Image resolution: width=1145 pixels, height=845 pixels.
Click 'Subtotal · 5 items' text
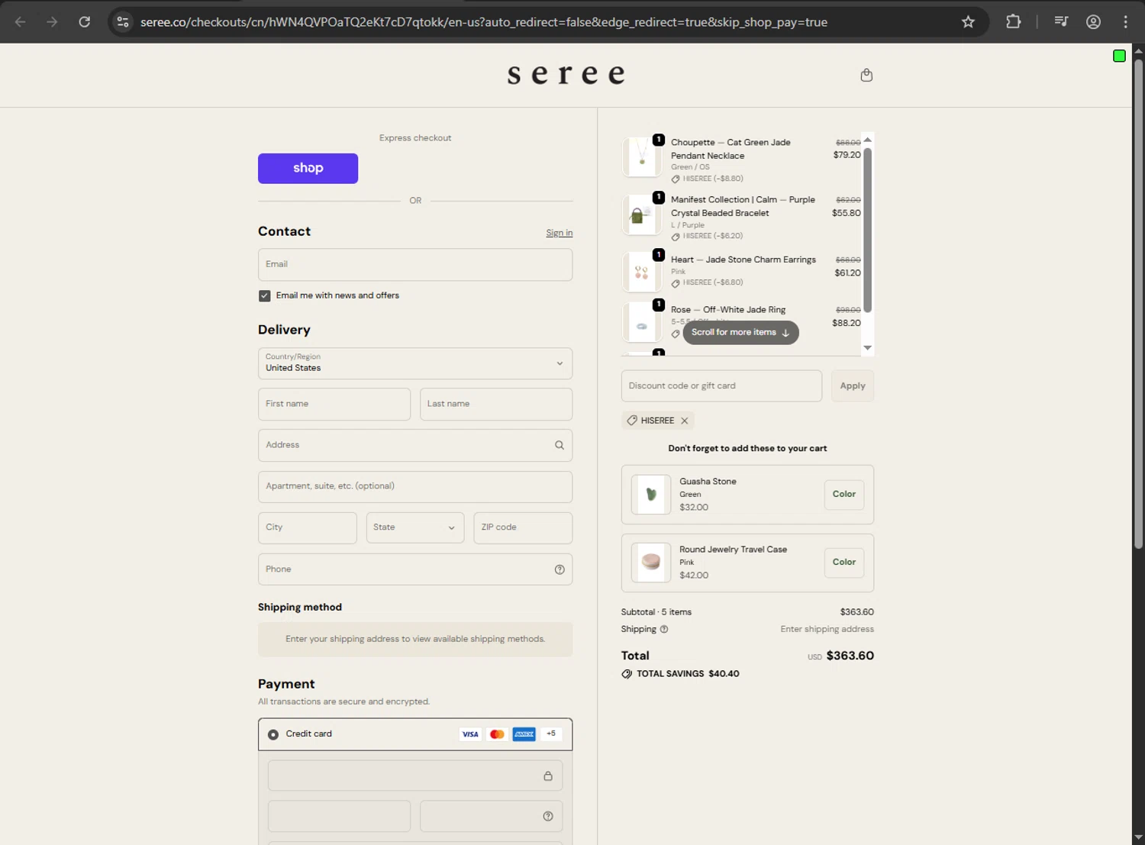click(656, 612)
